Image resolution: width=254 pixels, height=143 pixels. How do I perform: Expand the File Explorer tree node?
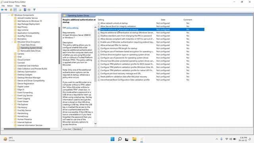pyautogui.click(x=12, y=104)
